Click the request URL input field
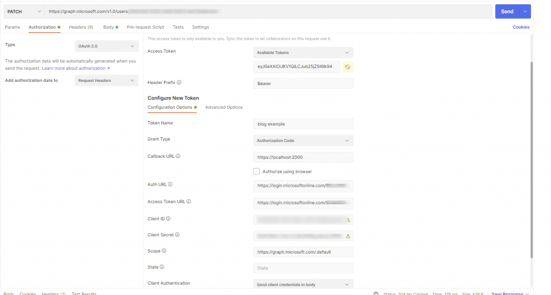 pyautogui.click(x=269, y=12)
